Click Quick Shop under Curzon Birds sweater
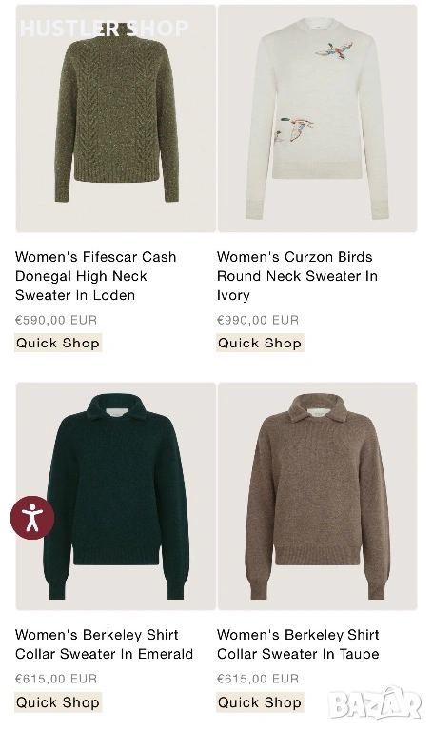The image size is (433, 731). 260,343
